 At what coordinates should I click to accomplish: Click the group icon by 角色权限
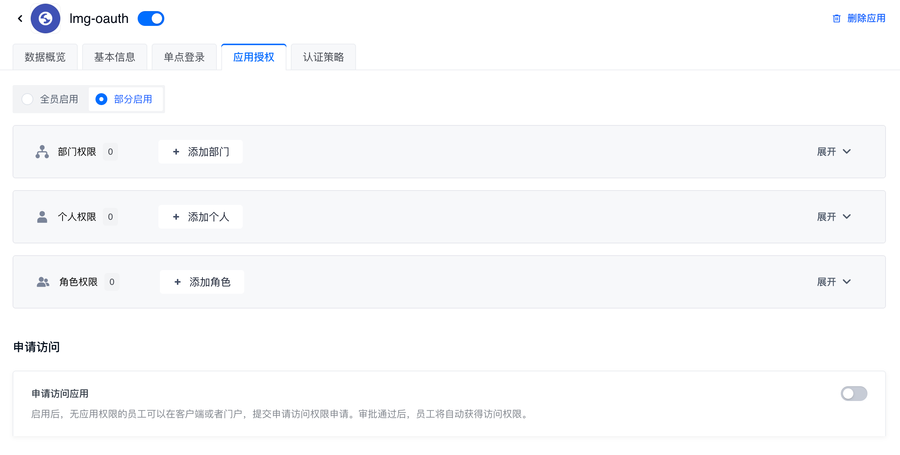point(43,282)
